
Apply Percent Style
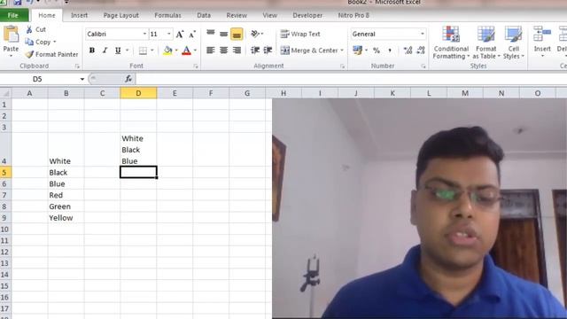click(x=377, y=51)
